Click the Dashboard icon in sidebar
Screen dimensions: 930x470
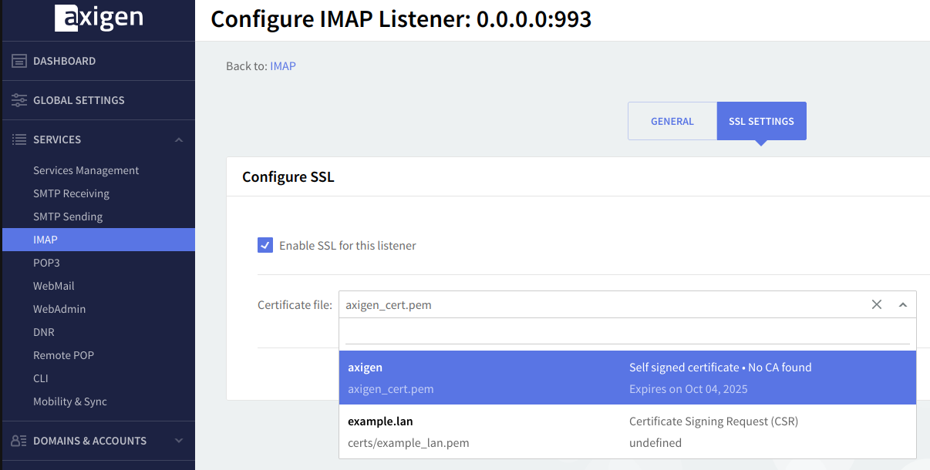19,61
